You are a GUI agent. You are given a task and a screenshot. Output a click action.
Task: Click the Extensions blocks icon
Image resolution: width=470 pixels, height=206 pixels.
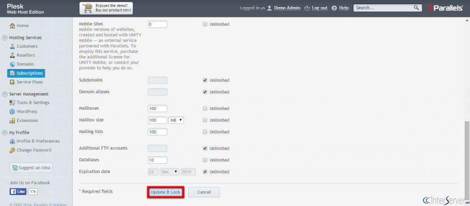click(x=12, y=121)
